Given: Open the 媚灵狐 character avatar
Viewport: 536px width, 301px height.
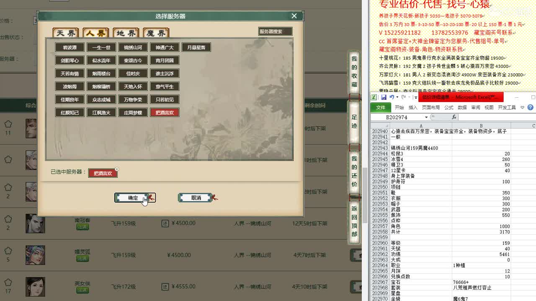Looking at the screenshot, I should (35, 255).
